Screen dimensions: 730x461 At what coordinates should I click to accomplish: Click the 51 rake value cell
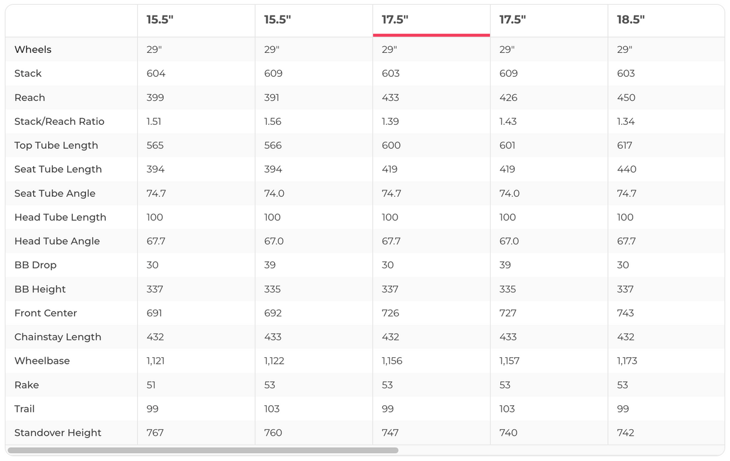(151, 385)
